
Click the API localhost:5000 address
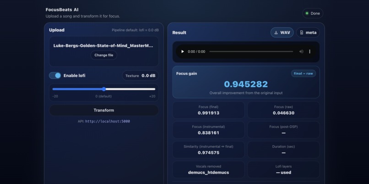[108, 121]
